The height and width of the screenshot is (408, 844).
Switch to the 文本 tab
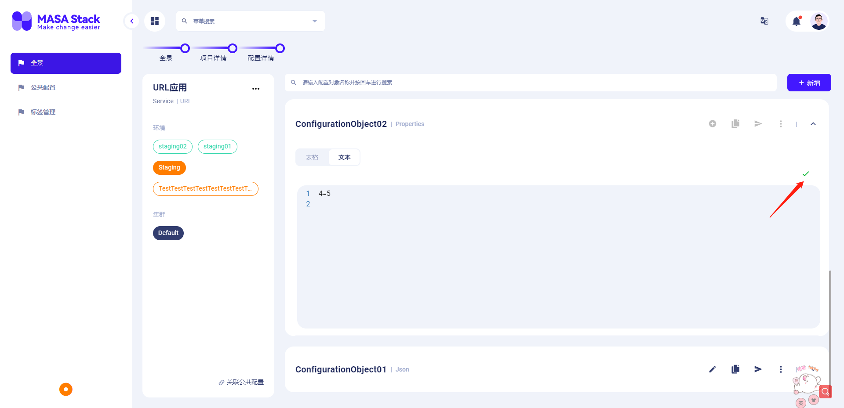(344, 157)
